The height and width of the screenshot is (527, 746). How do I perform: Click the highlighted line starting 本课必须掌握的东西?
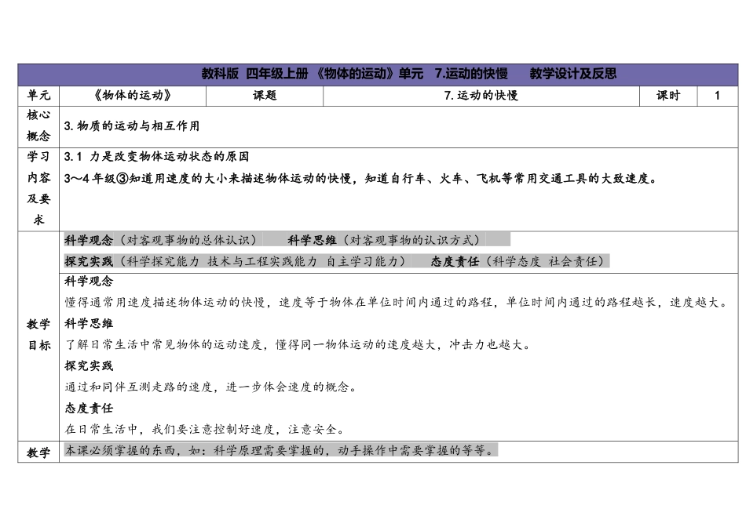tap(281, 450)
